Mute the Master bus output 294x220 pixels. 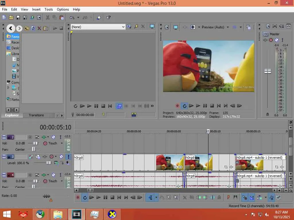coord(276,40)
